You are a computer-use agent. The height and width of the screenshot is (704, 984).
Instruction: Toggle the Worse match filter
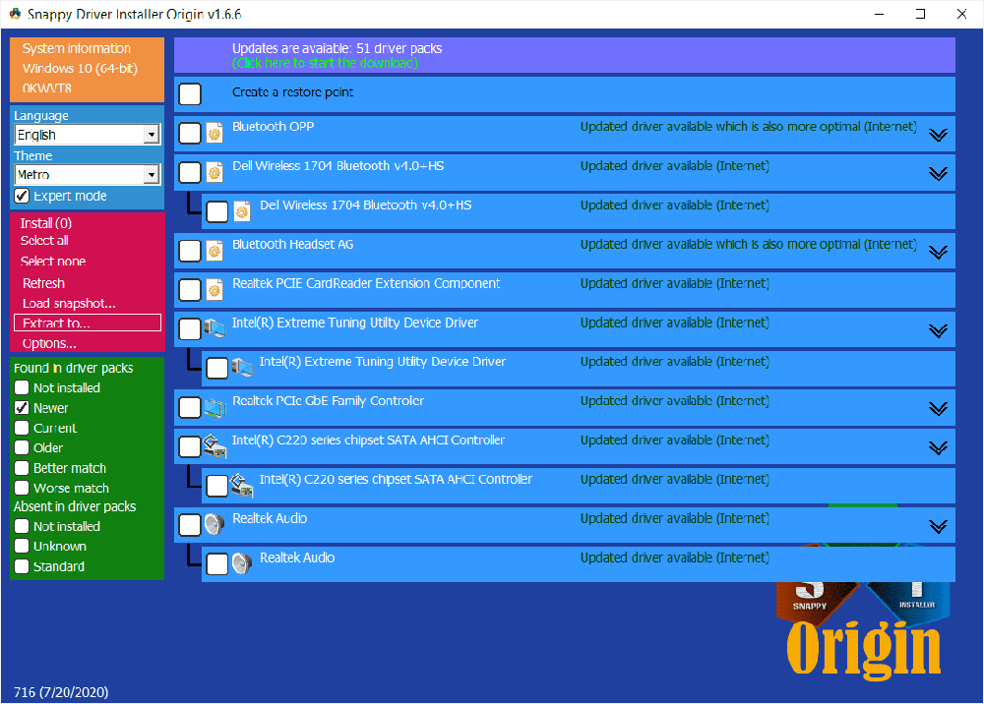pyautogui.click(x=22, y=488)
